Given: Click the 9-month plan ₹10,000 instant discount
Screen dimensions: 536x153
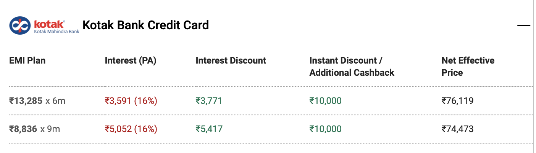Looking at the screenshot, I should click(x=325, y=129).
